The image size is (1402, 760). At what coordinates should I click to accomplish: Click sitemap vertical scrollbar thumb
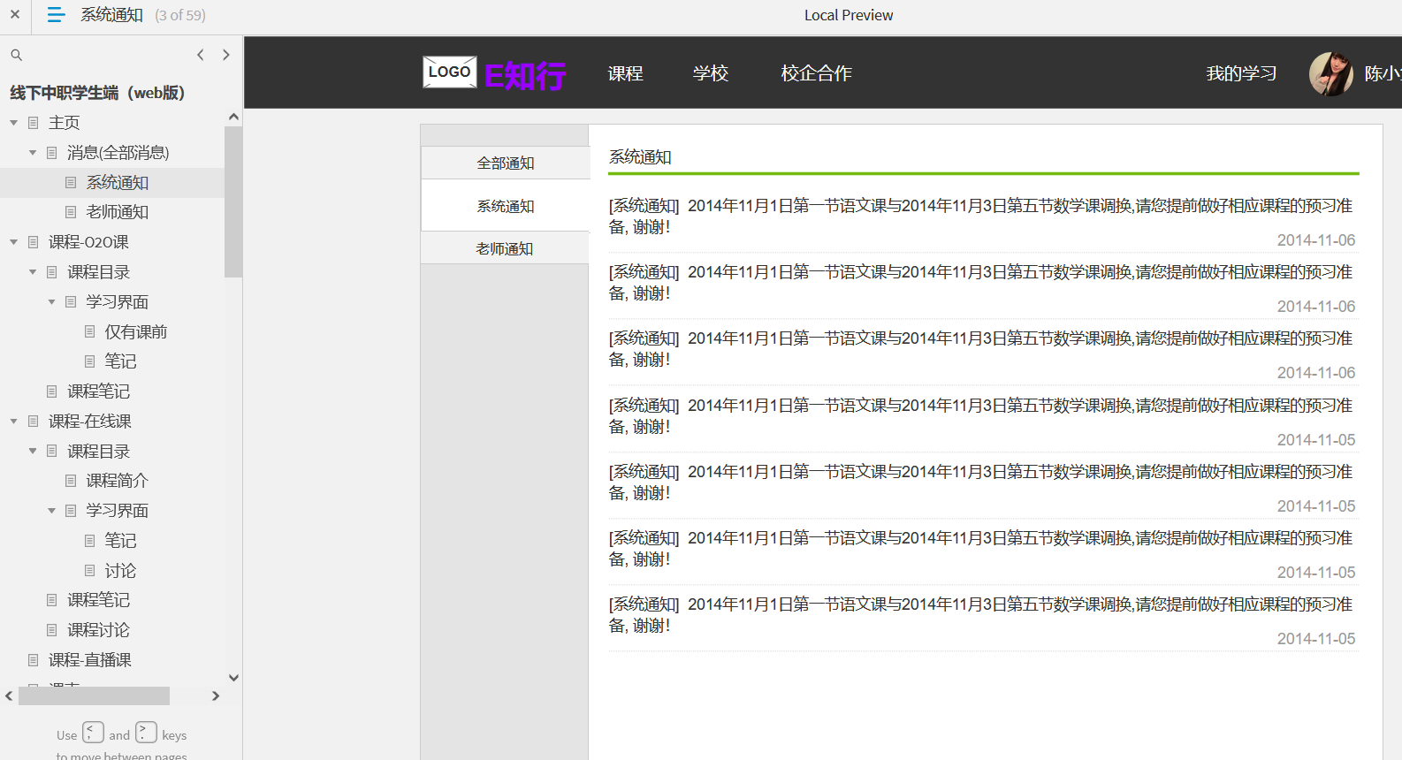click(233, 201)
